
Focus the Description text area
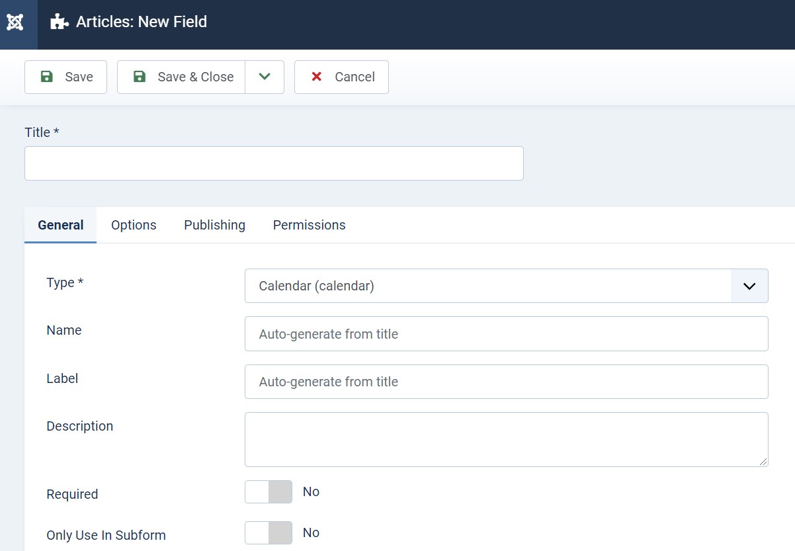click(x=506, y=439)
